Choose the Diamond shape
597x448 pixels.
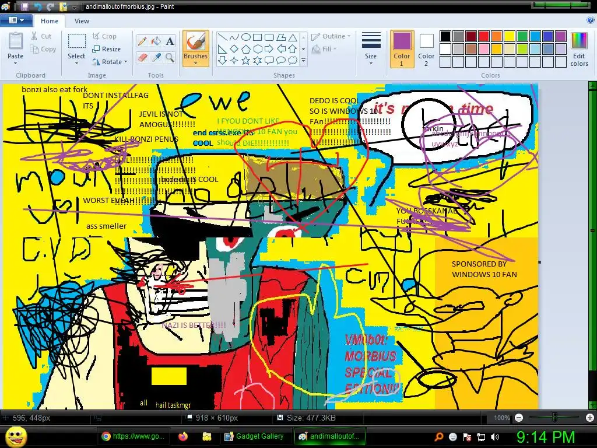[234, 49]
